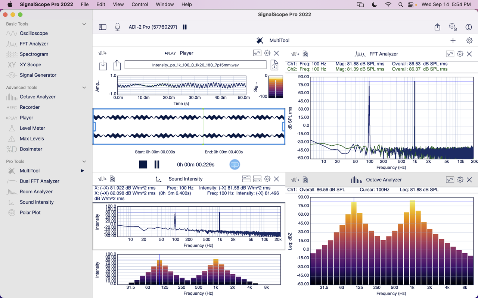The width and height of the screenshot is (478, 298).
Task: Expand the MultiTool arrow in sidebar
Action: coord(83,171)
